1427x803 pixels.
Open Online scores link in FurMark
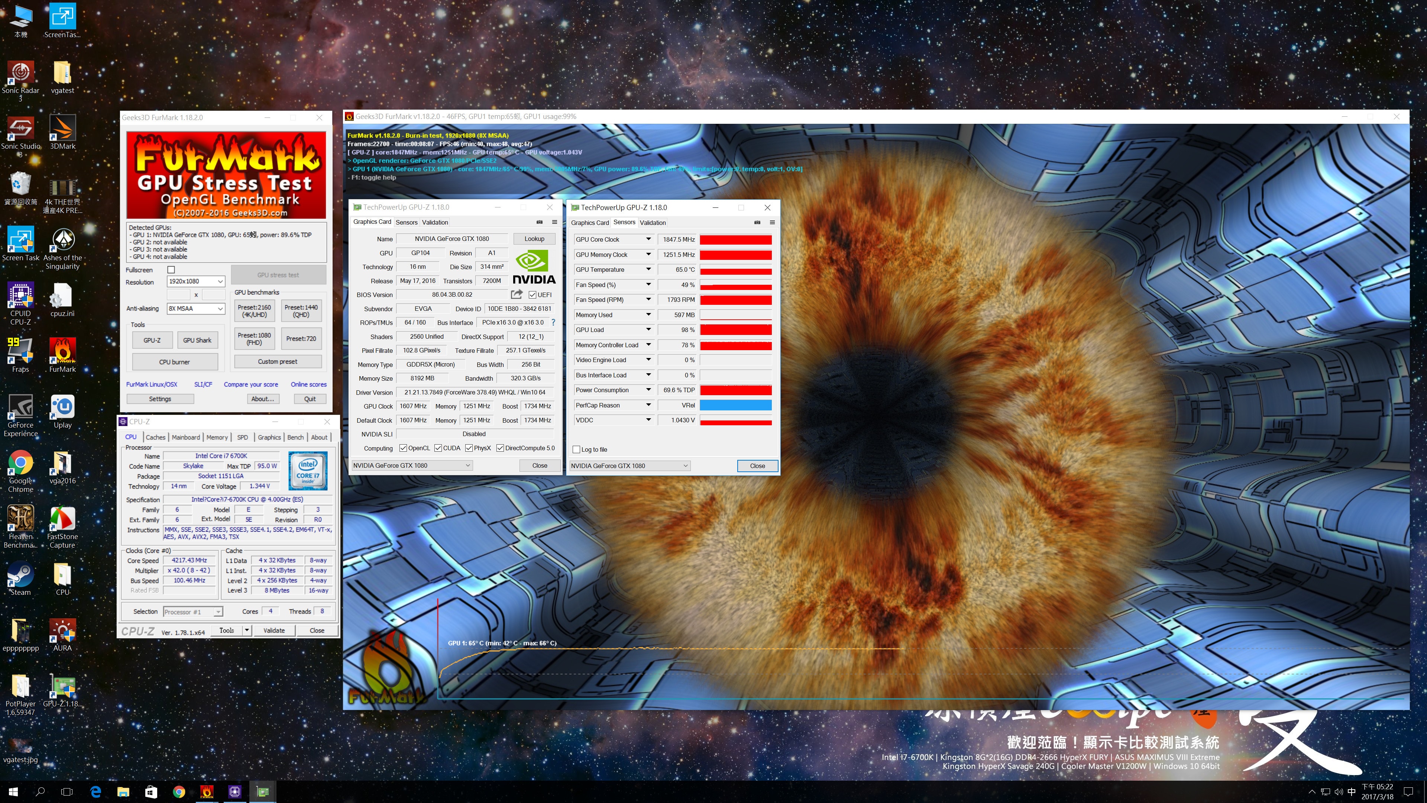tap(308, 385)
